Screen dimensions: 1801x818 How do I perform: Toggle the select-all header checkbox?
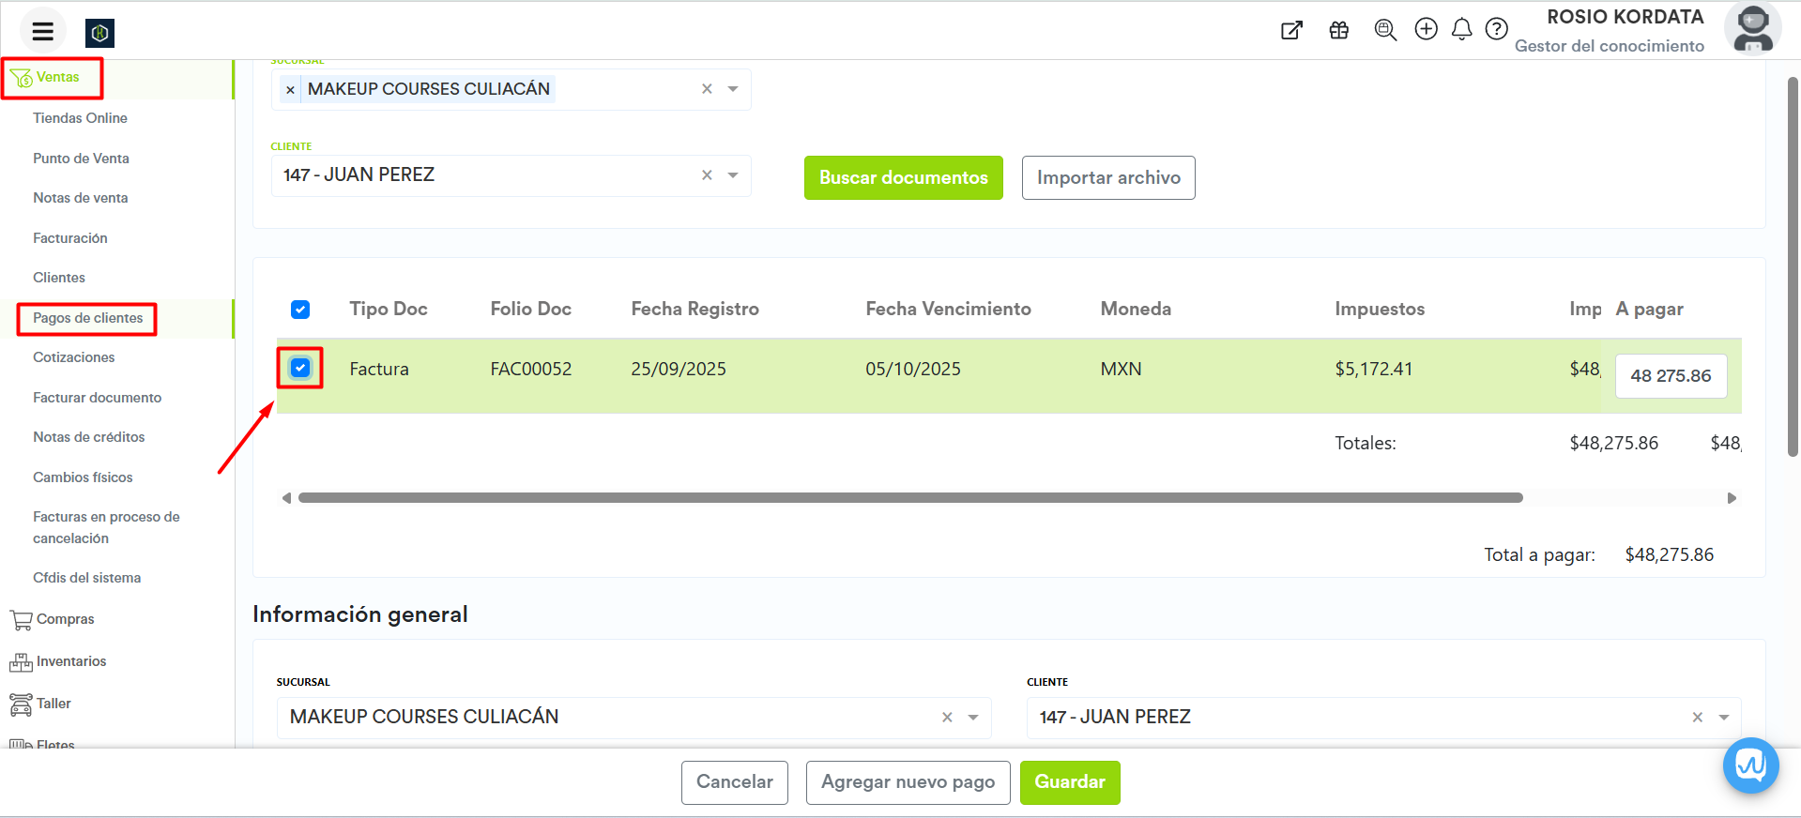coord(300,310)
